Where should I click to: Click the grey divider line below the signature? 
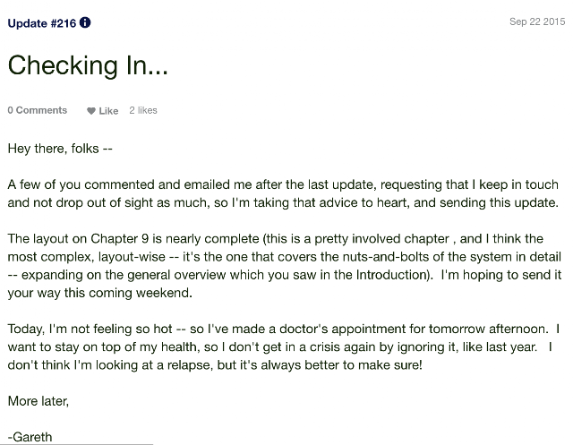pos(76,444)
